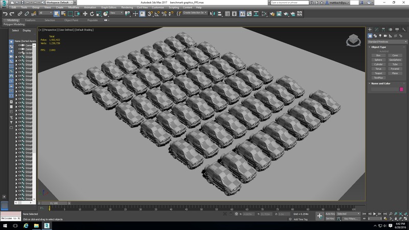Open the Modify panel tab icon

pos(376,30)
